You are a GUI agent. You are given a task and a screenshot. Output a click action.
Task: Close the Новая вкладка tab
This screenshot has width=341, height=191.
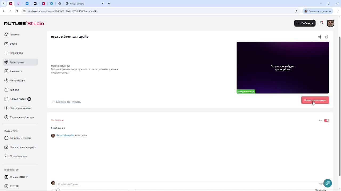(x=103, y=4)
